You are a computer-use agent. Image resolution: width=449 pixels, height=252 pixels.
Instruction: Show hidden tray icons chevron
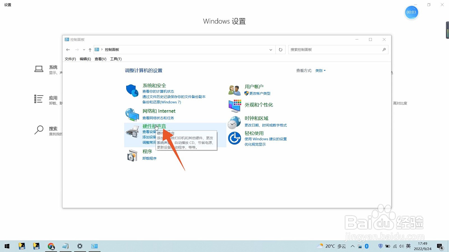pos(352,246)
